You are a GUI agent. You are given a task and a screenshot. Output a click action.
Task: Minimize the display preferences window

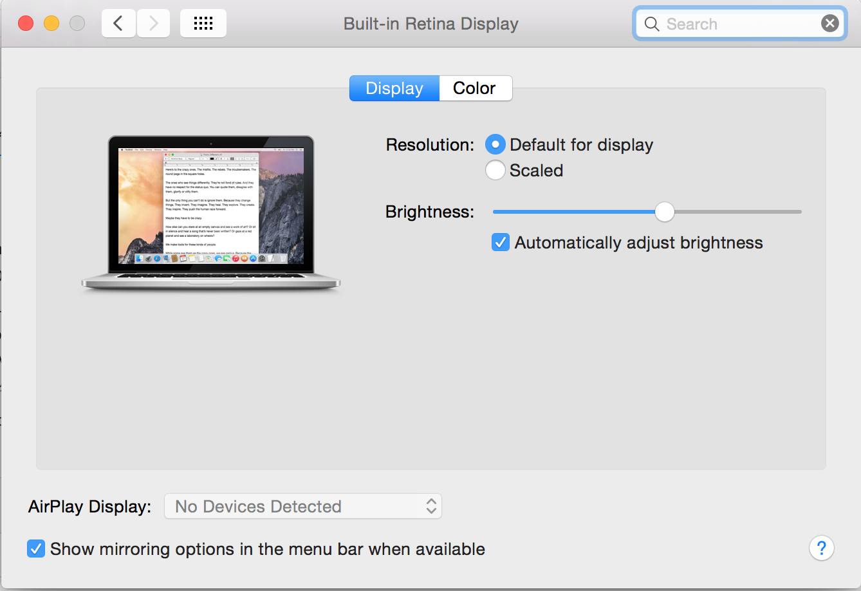pos(51,24)
